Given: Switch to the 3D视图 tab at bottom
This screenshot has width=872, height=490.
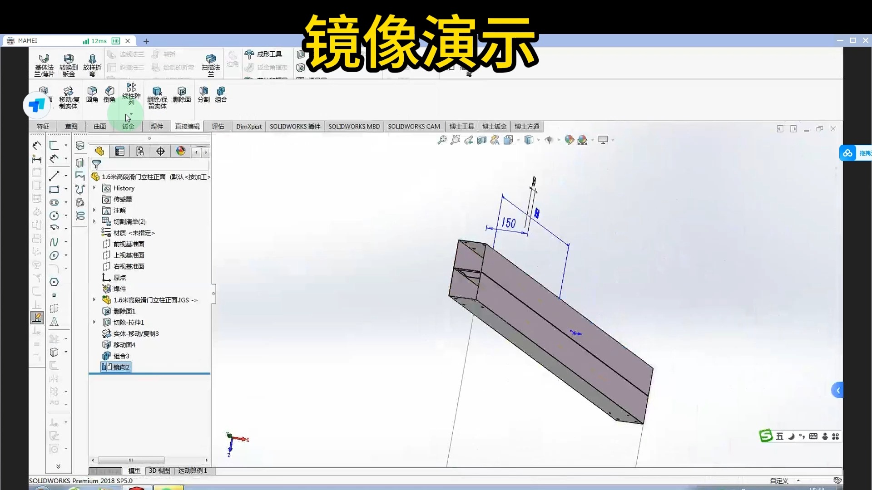Looking at the screenshot, I should click(159, 471).
